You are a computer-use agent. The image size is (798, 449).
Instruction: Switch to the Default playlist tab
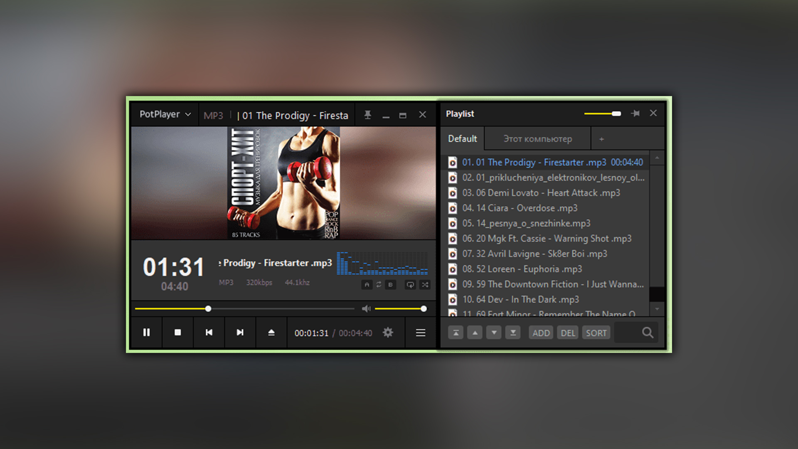pos(462,139)
